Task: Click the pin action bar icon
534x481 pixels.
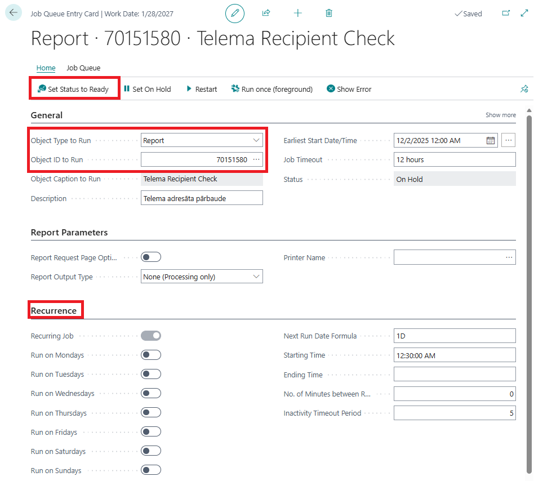Action: click(524, 89)
